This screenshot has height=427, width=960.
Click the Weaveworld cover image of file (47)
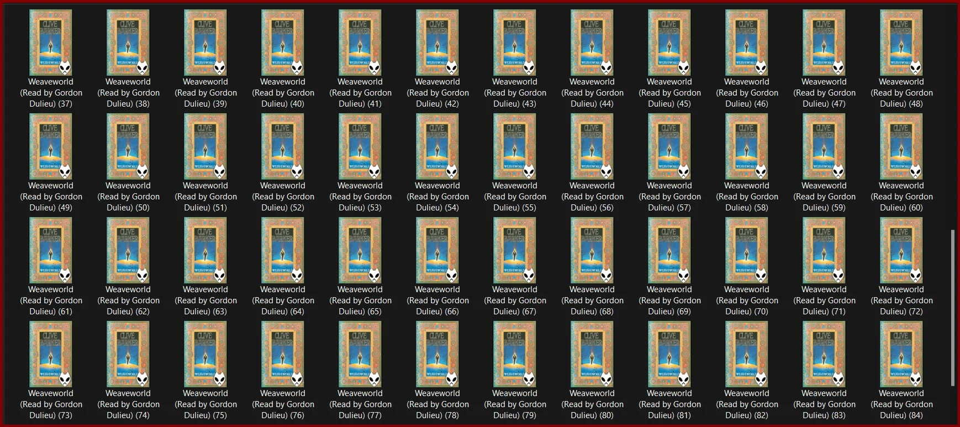(824, 43)
